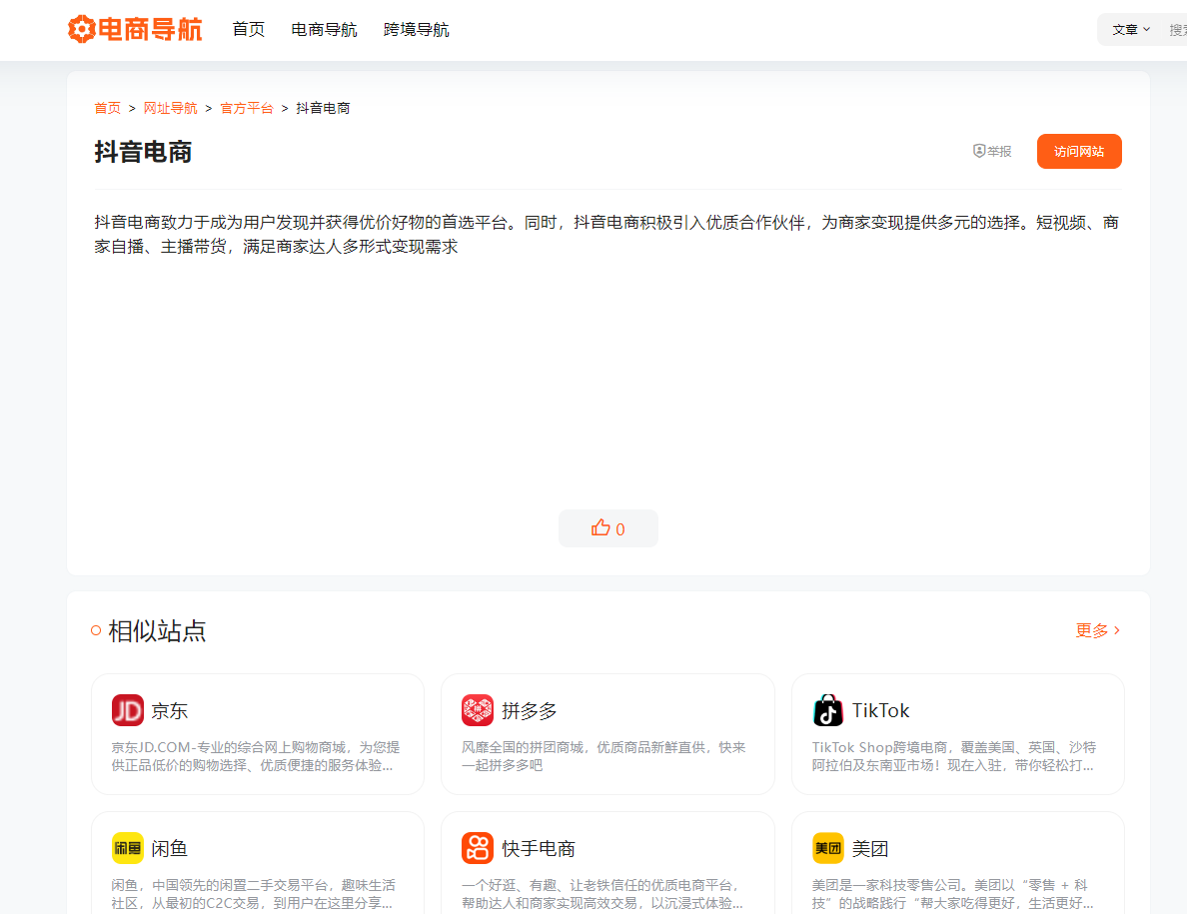Click the 相似站点 section heading
1187x914 pixels.
tap(157, 630)
